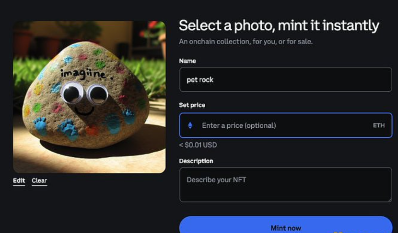Click the 'Description' field label
The image size is (398, 233).
[196, 161]
